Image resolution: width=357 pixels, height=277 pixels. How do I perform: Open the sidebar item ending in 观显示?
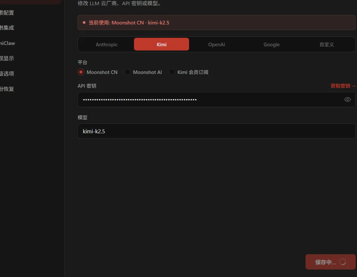click(x=7, y=58)
